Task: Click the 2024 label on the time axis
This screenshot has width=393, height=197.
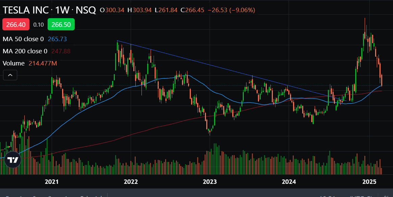Action: [x=289, y=182]
